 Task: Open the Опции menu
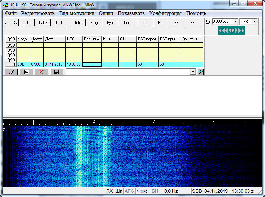click(x=106, y=13)
